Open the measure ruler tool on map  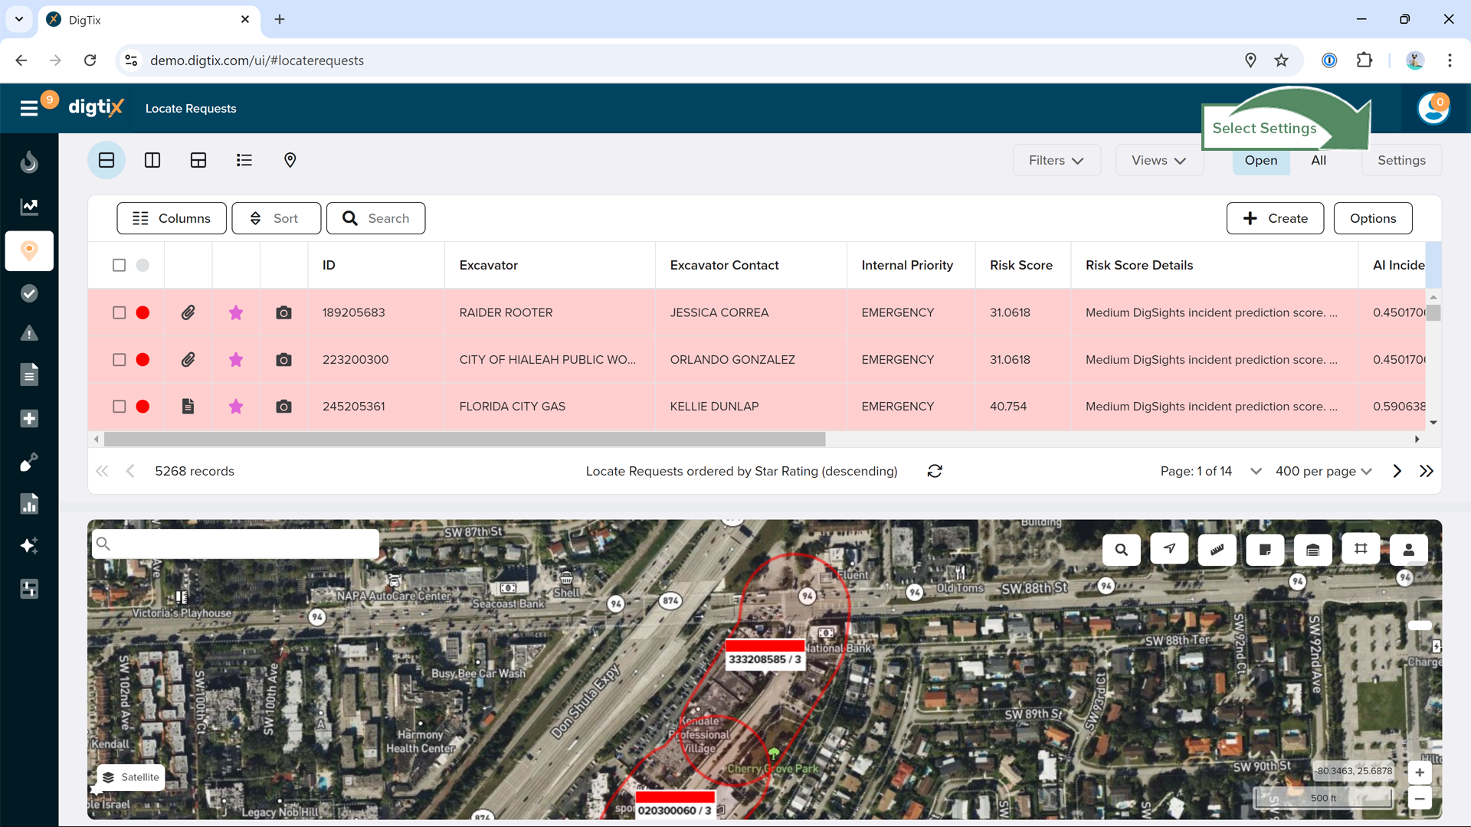(1217, 549)
